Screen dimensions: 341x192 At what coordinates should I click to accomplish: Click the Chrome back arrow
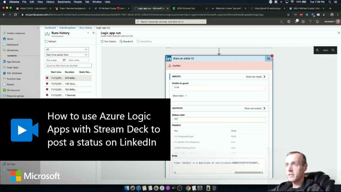pyautogui.click(x=4, y=14)
